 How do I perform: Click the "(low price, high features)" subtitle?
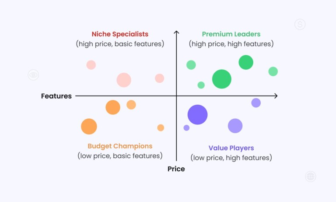[231, 158]
